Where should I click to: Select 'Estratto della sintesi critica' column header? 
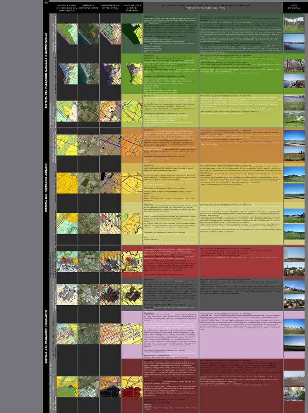pos(109,7)
